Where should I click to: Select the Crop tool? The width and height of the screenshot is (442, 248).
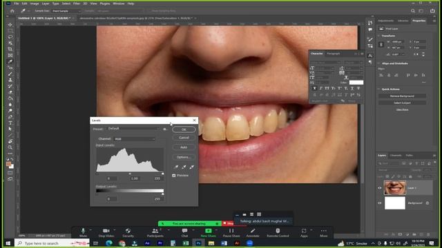10,49
